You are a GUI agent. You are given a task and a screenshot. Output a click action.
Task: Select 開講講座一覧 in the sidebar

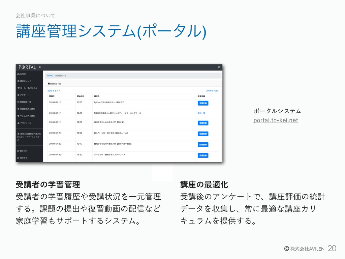(24, 102)
